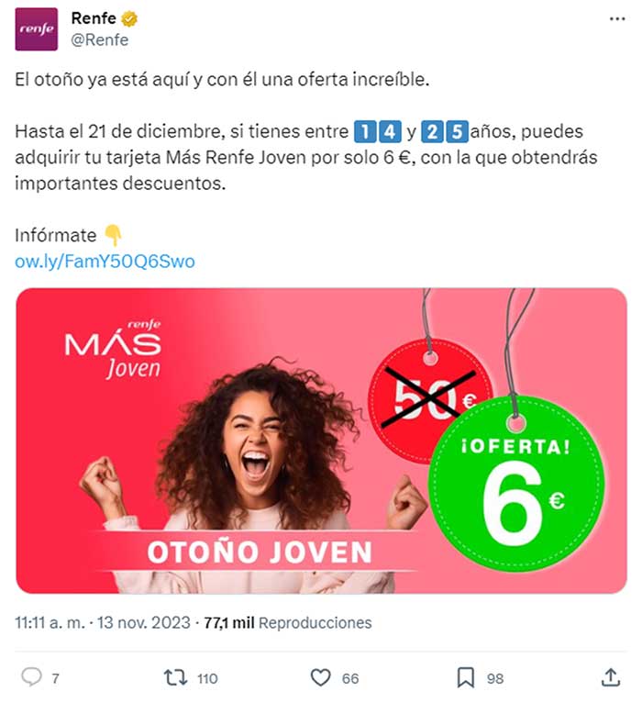Repost this tweet with retweet icon

175,677
